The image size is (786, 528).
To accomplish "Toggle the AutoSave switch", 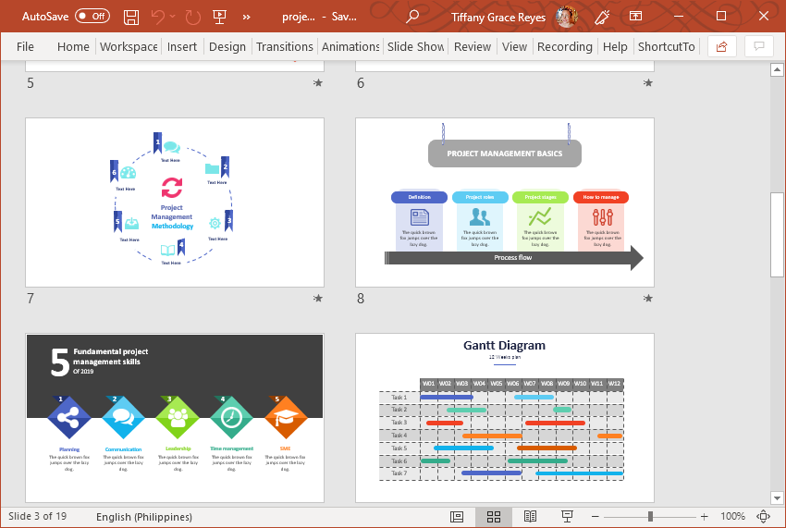I will coord(92,17).
